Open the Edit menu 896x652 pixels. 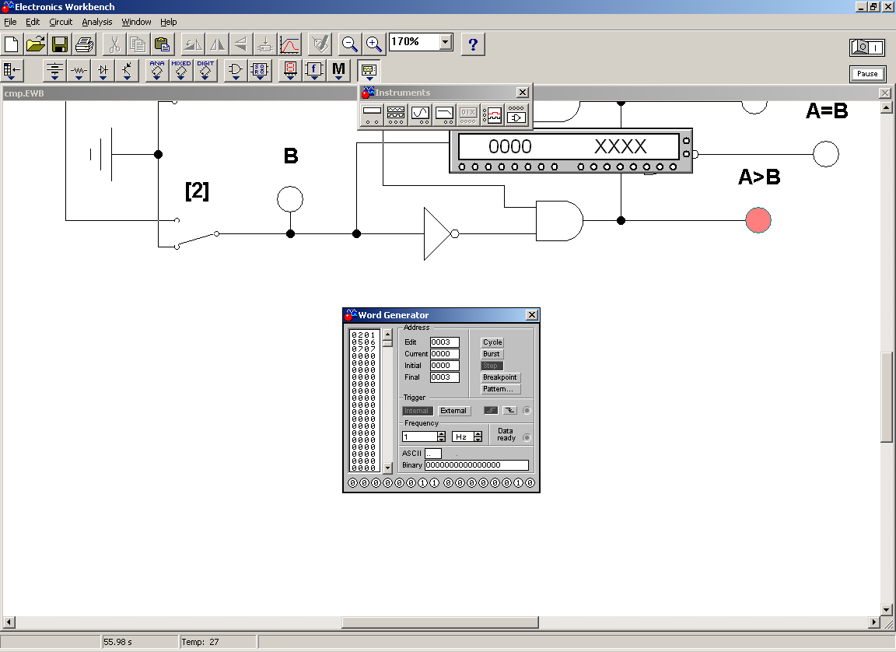point(33,22)
